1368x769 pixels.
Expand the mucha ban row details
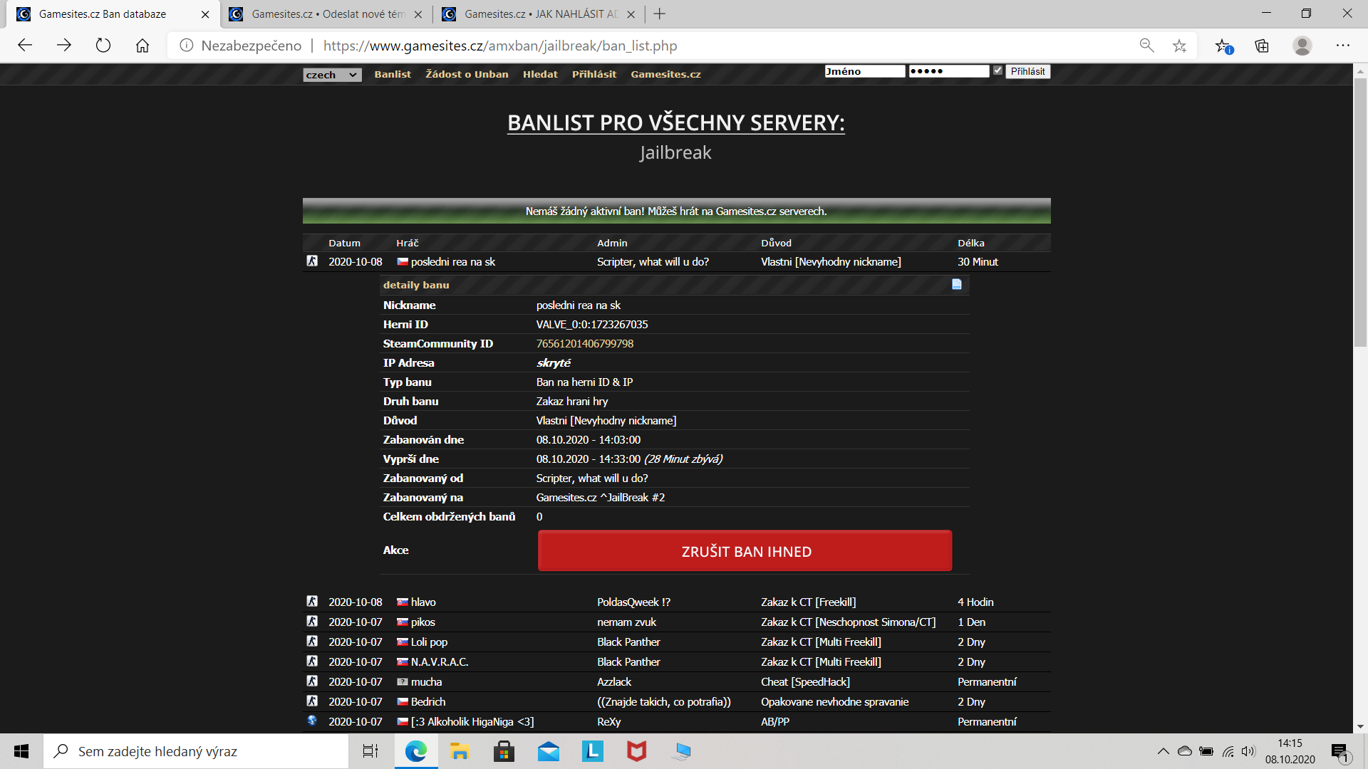(426, 681)
